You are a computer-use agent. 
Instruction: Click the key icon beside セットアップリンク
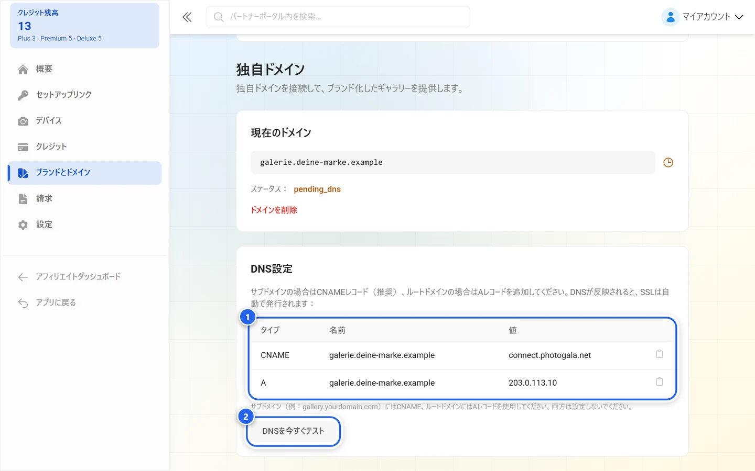point(23,95)
